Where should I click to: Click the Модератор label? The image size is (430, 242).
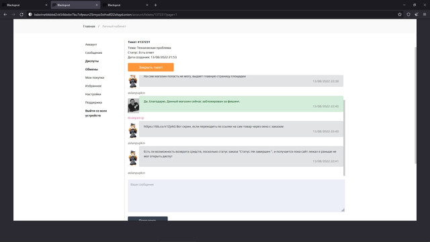(x=136, y=118)
